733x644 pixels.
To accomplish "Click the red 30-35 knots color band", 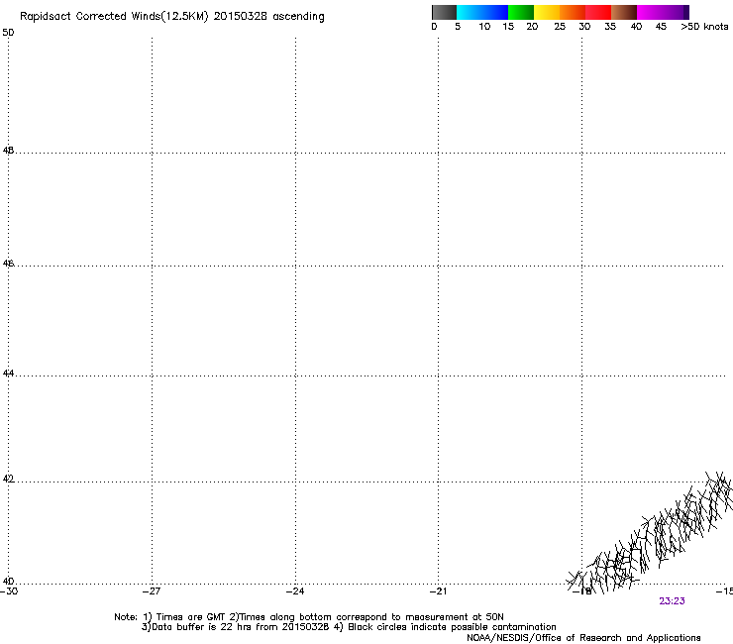I will (x=598, y=12).
